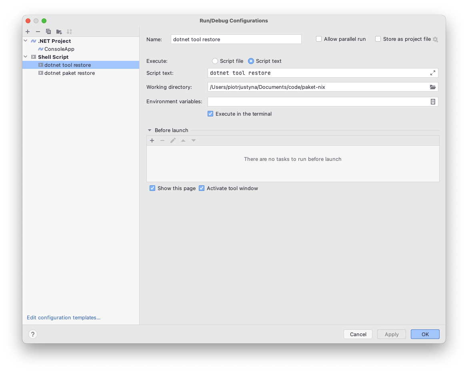468x373 pixels.
Task: Remove the selected configuration
Action: pyautogui.click(x=38, y=31)
